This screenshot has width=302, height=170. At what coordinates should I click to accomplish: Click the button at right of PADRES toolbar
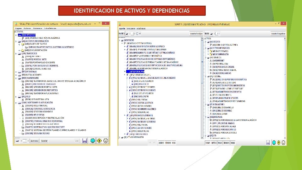click(196, 34)
